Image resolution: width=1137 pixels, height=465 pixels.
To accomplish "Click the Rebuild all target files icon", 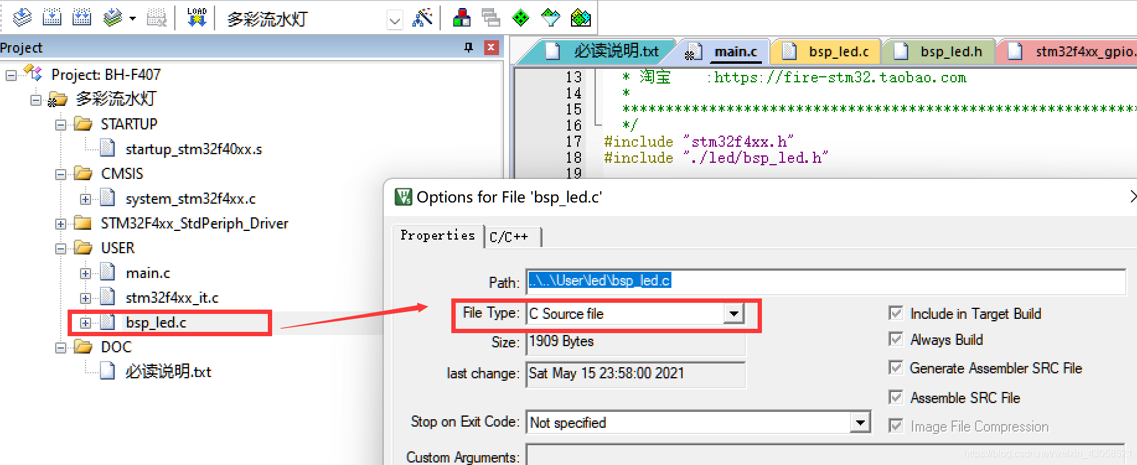I will click(x=82, y=17).
